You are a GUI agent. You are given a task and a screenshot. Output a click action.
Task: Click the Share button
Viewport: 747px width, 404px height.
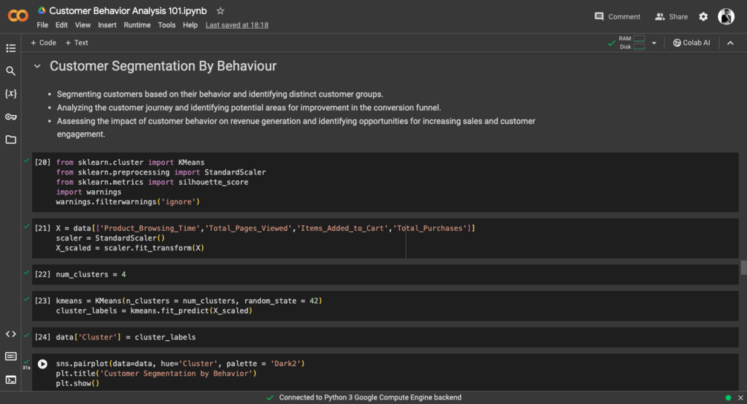pyautogui.click(x=671, y=16)
